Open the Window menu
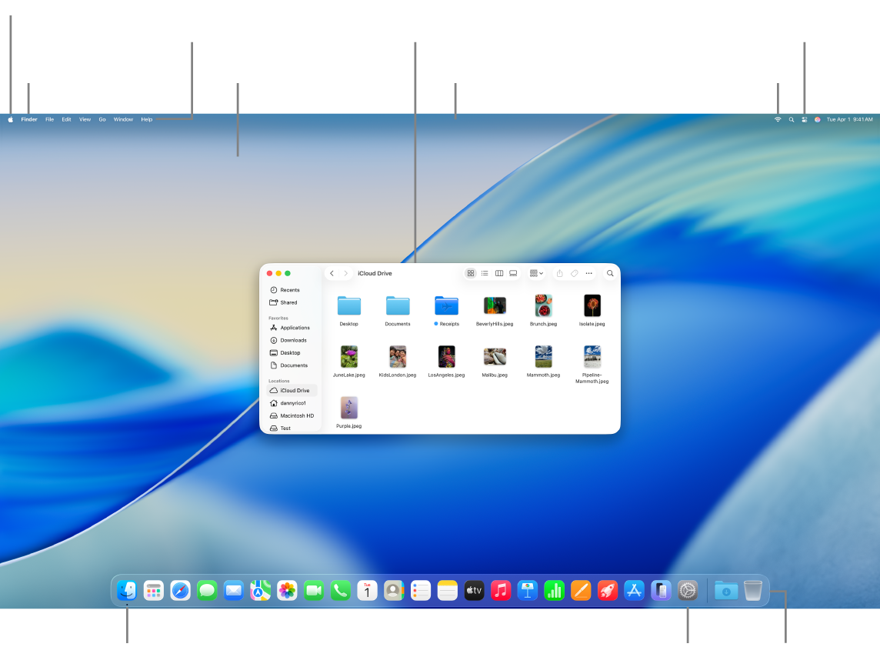 click(123, 119)
